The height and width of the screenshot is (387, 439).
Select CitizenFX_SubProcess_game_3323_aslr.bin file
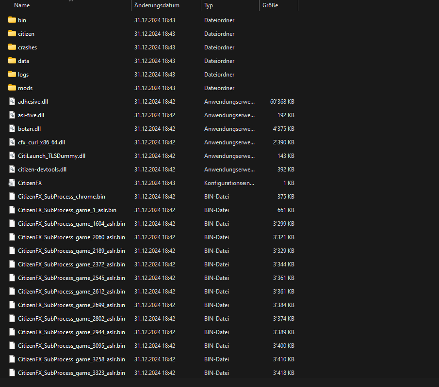pyautogui.click(x=71, y=373)
